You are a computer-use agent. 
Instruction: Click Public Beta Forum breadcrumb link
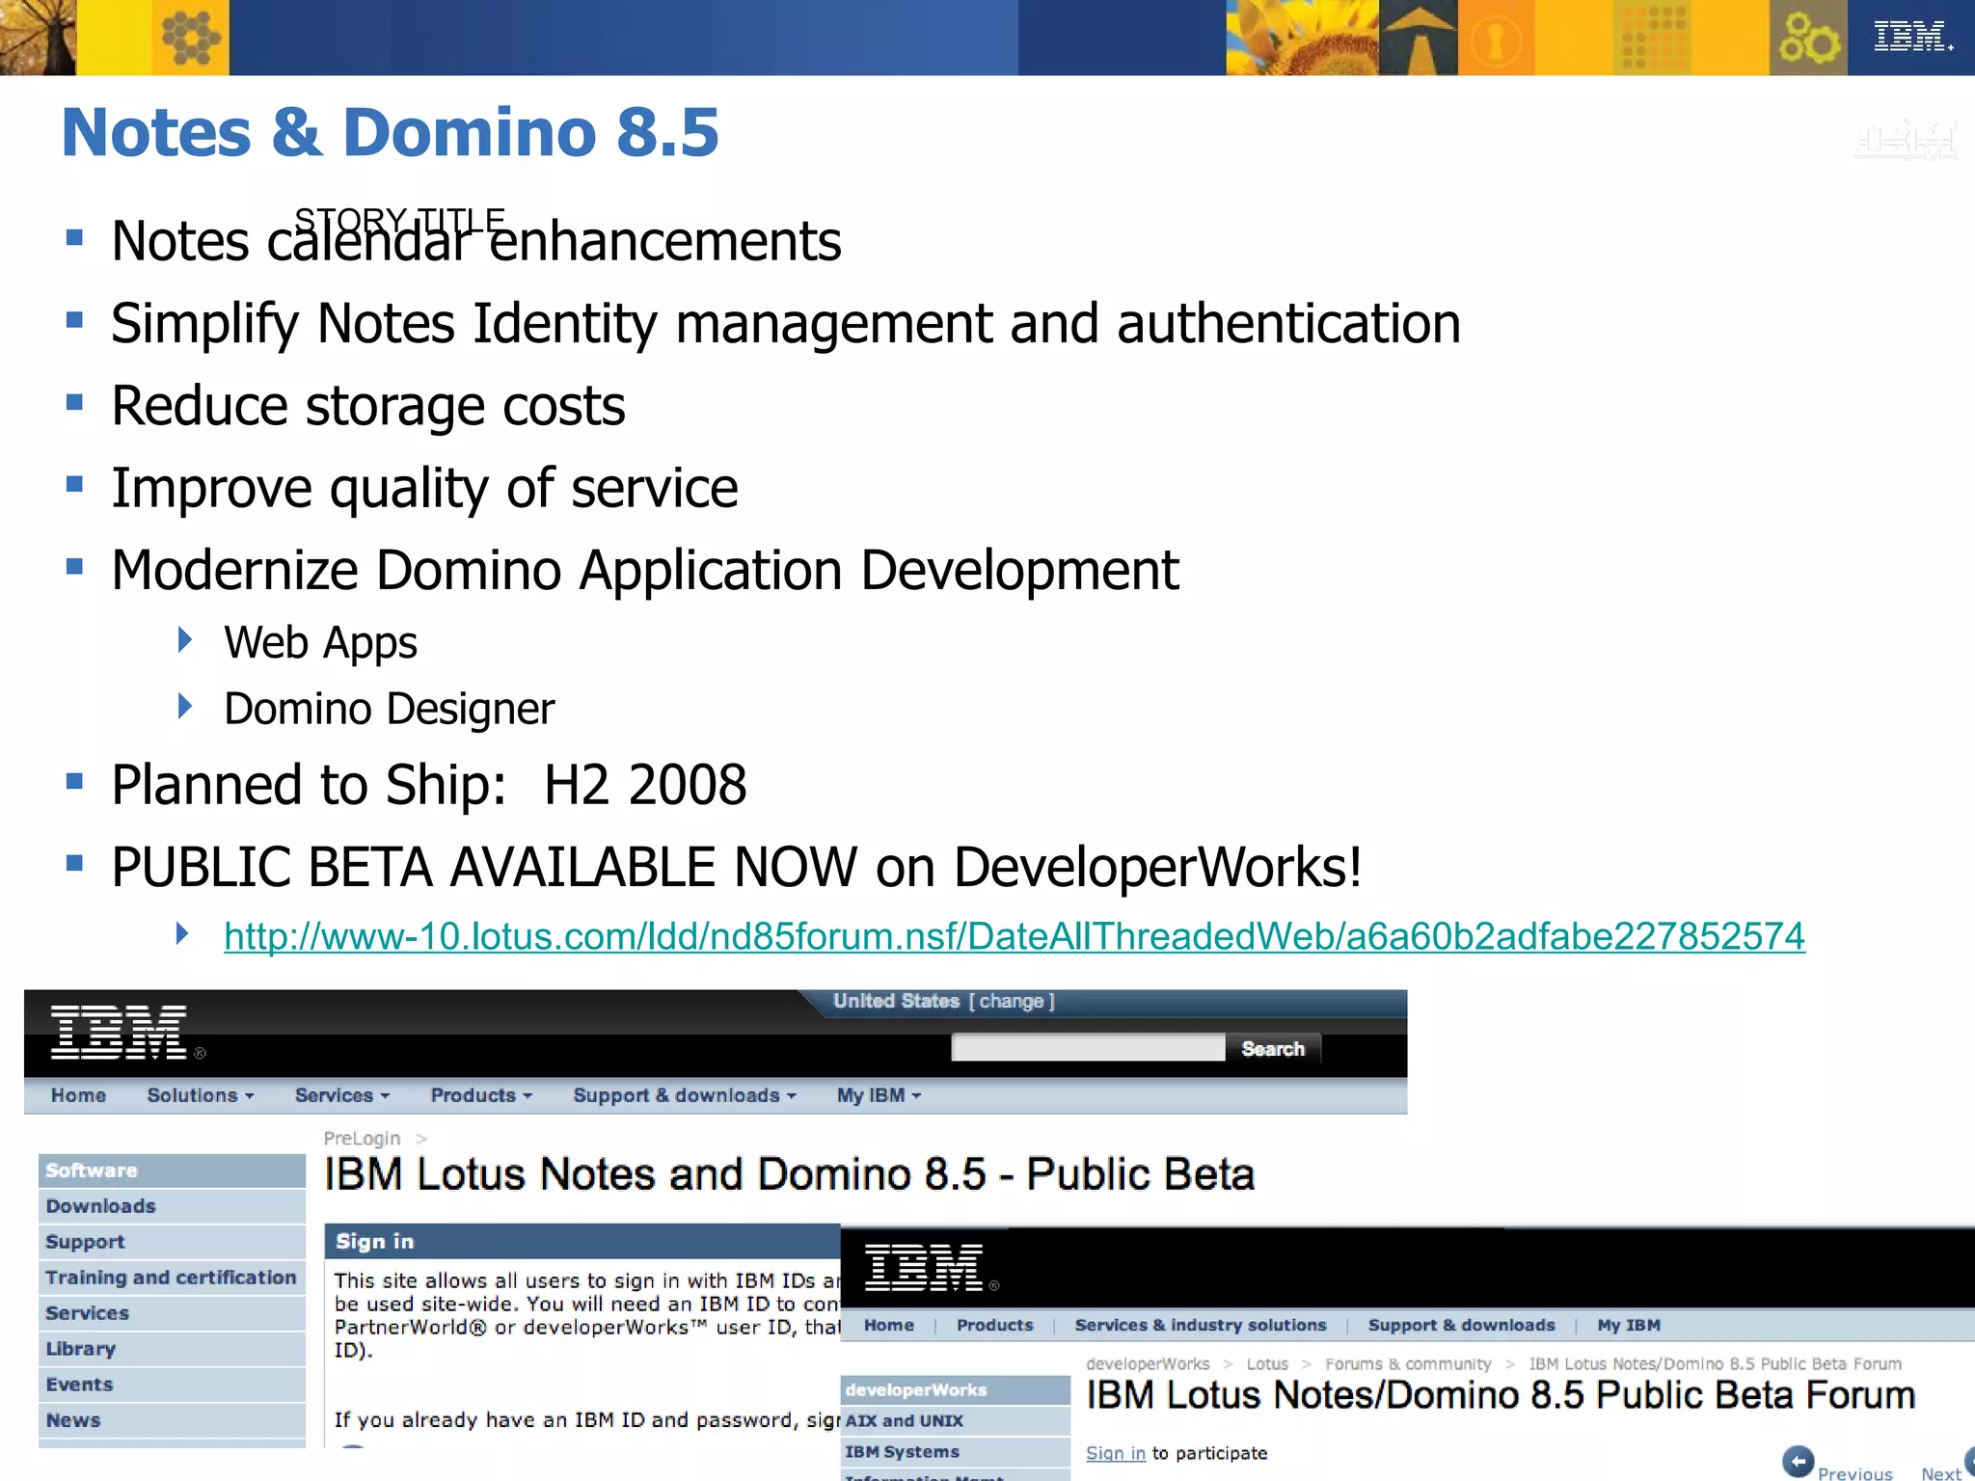[x=1715, y=1363]
